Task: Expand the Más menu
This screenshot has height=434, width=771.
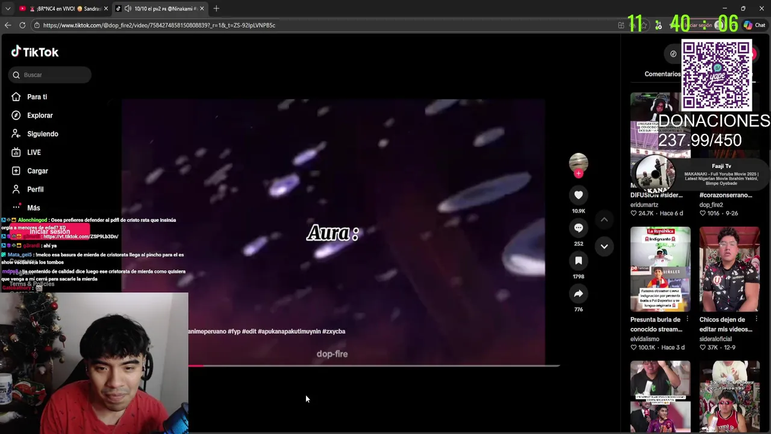Action: [33, 208]
